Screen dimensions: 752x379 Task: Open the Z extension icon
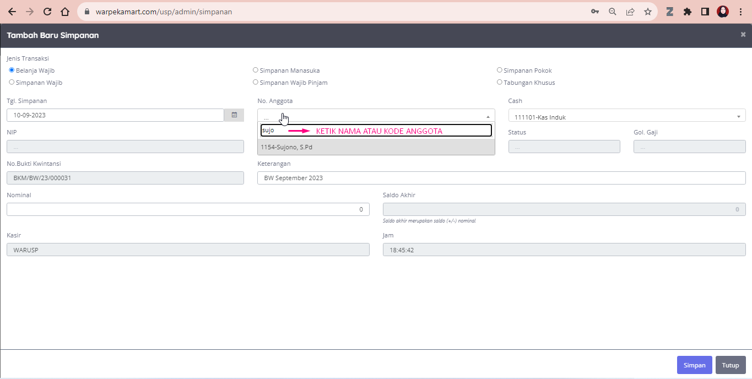pos(670,12)
